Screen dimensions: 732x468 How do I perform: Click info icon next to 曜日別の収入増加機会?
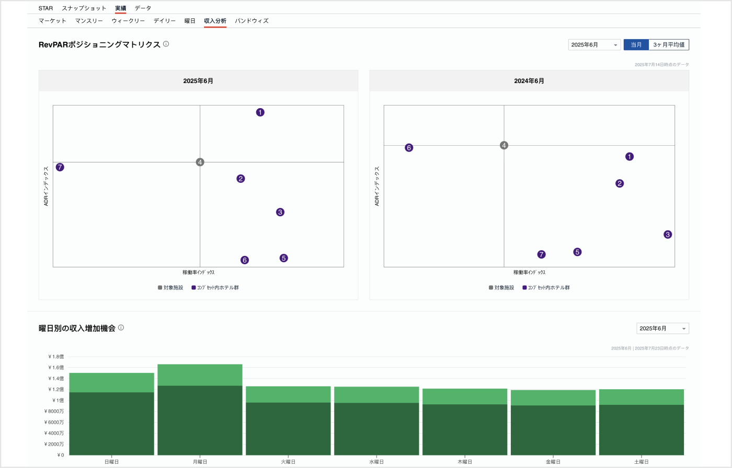(x=121, y=328)
